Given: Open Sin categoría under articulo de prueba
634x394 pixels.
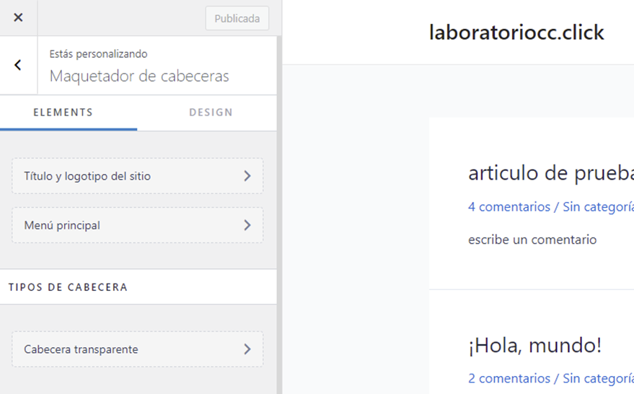Looking at the screenshot, I should pyautogui.click(x=599, y=206).
